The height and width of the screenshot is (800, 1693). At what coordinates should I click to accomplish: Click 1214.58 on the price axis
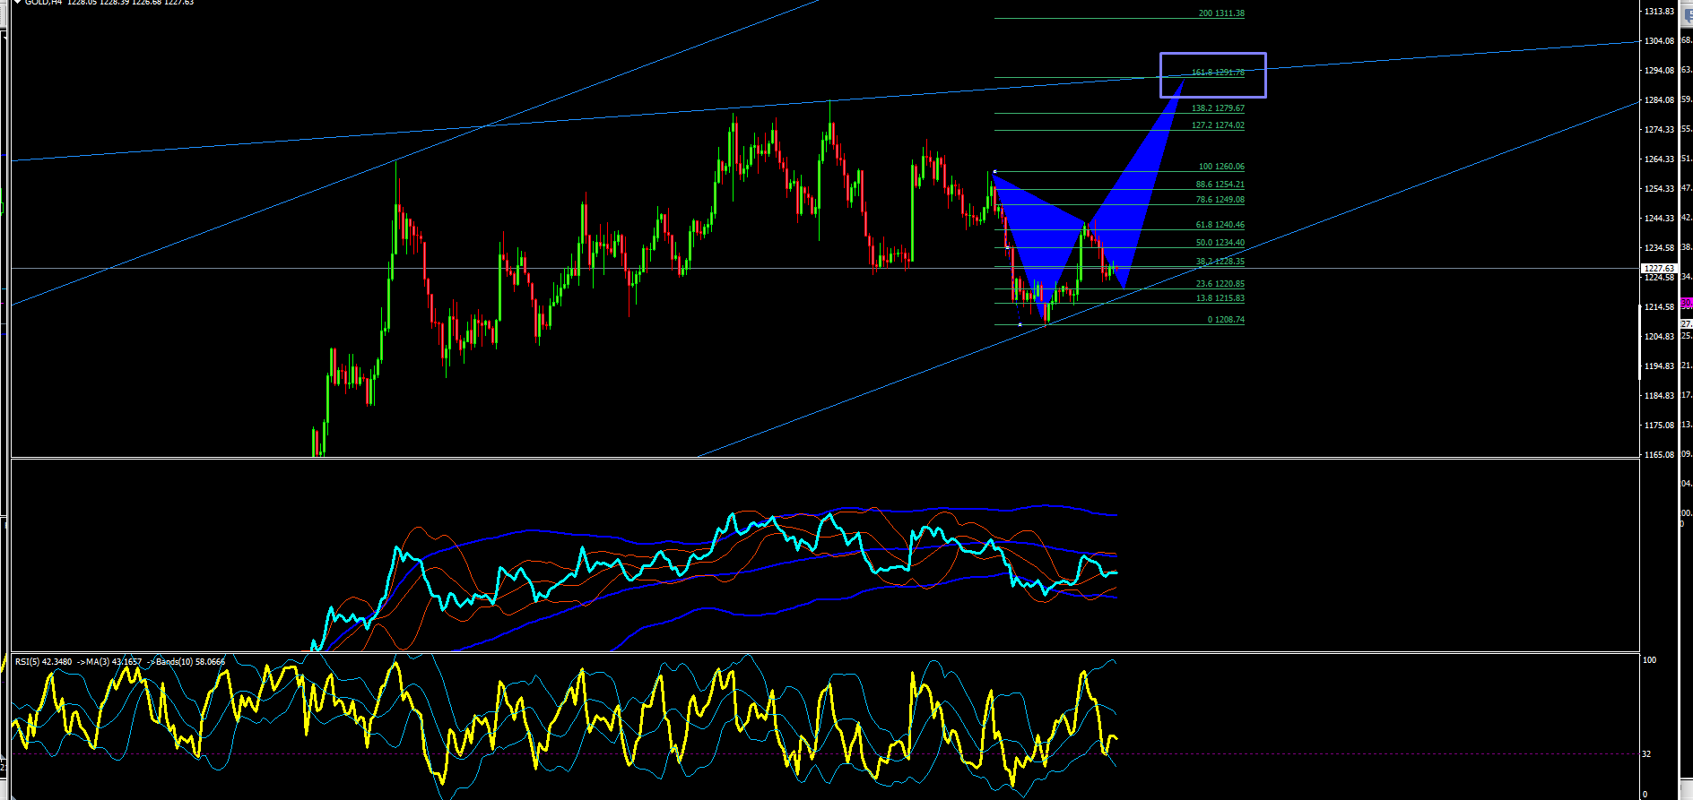(x=1659, y=307)
